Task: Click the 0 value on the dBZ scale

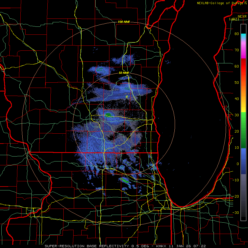Action: 238,164
